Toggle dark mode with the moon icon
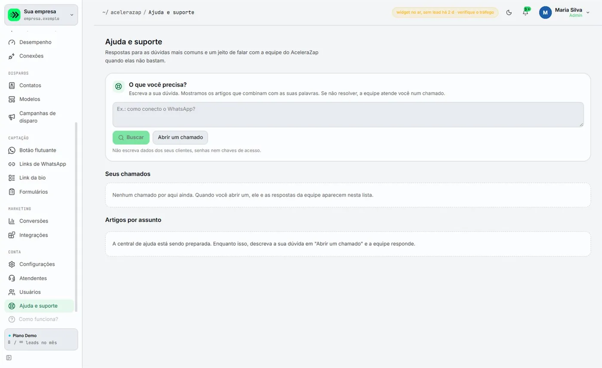 pos(509,12)
